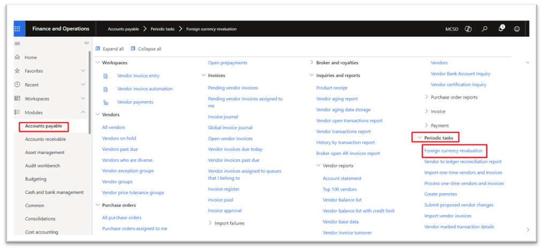Open Foreign currency revaluation link
The height and width of the screenshot is (250, 543).
(x=453, y=151)
